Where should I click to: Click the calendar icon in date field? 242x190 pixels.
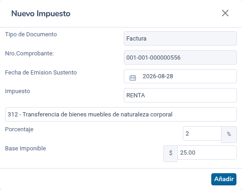(x=133, y=78)
